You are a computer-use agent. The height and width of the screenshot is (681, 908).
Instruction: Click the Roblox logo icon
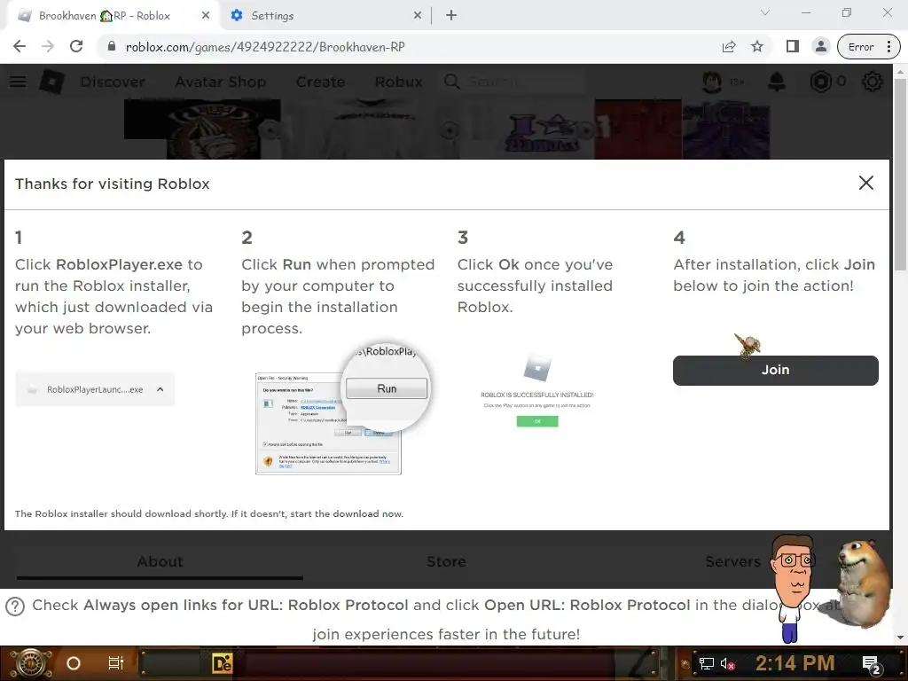(51, 82)
